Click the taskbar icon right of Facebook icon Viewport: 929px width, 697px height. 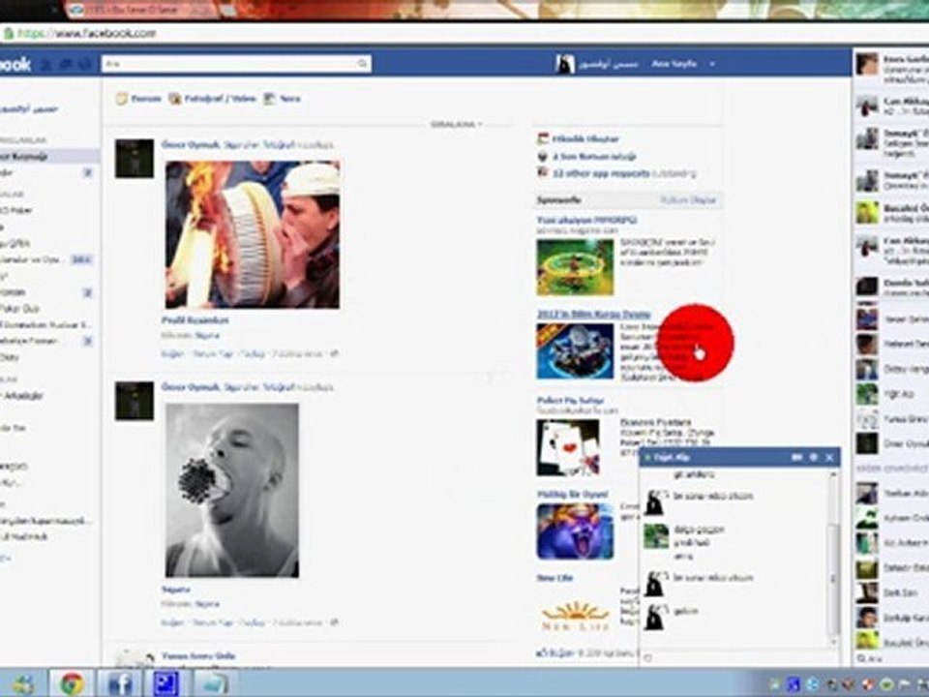coord(165,683)
